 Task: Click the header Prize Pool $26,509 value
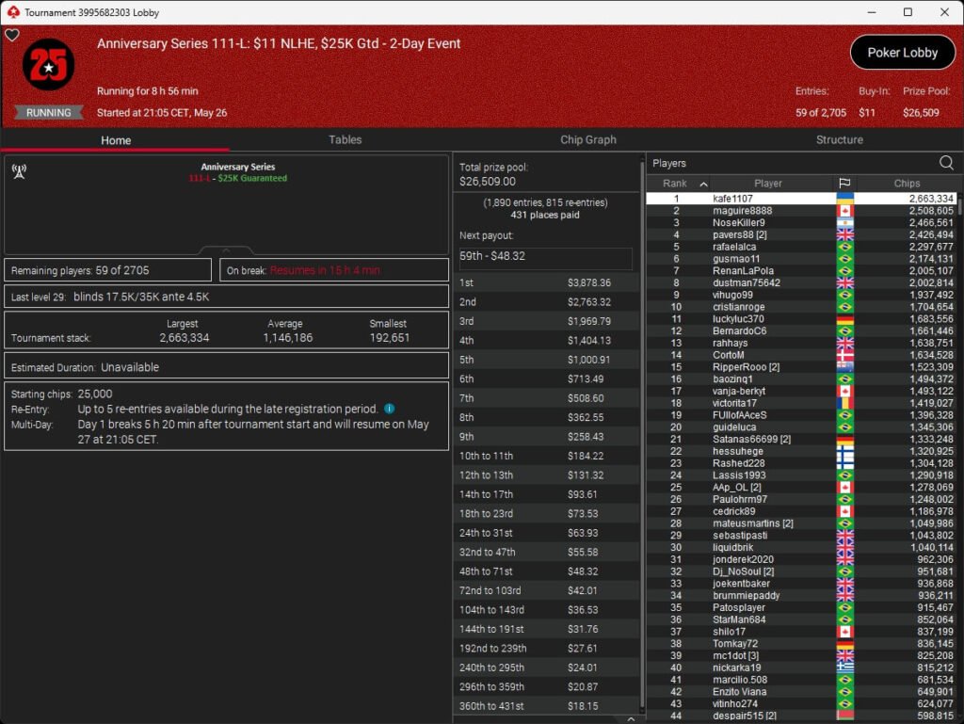point(921,112)
